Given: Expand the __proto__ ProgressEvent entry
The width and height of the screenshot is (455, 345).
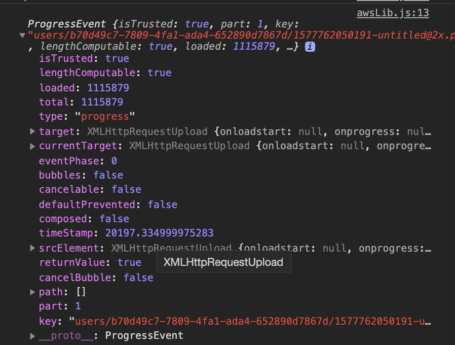Looking at the screenshot, I should pyautogui.click(x=32, y=335).
